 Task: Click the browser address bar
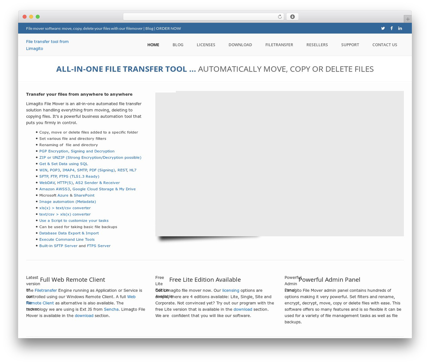pos(203,17)
